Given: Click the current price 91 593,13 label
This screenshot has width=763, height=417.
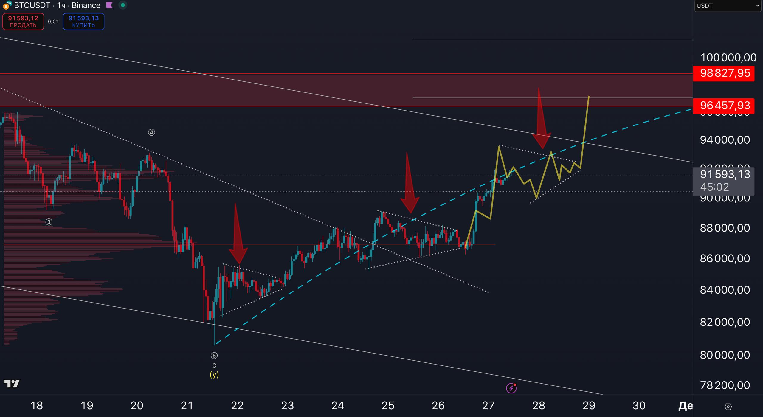Looking at the screenshot, I should (725, 174).
